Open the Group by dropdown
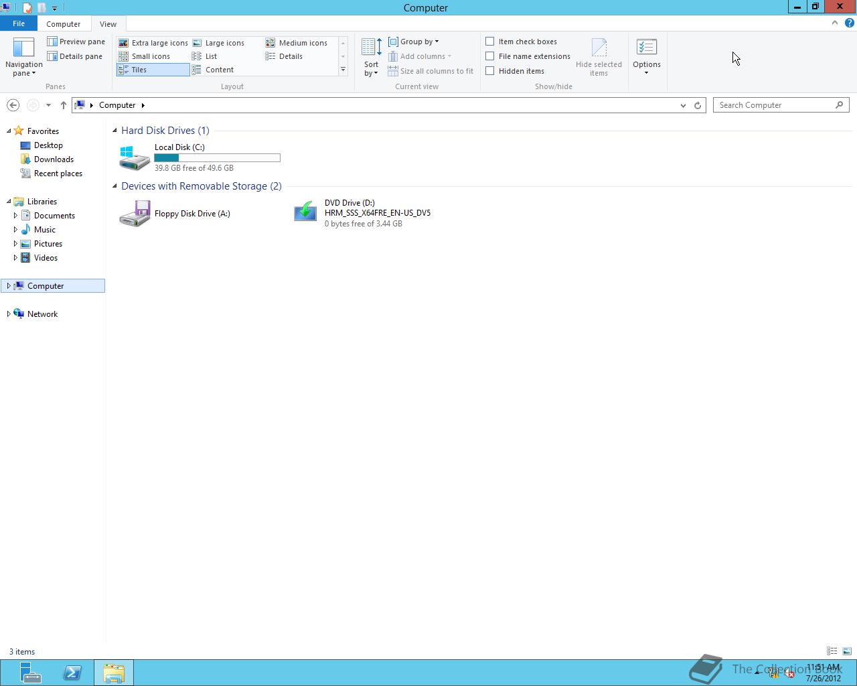857x686 pixels. (x=414, y=42)
